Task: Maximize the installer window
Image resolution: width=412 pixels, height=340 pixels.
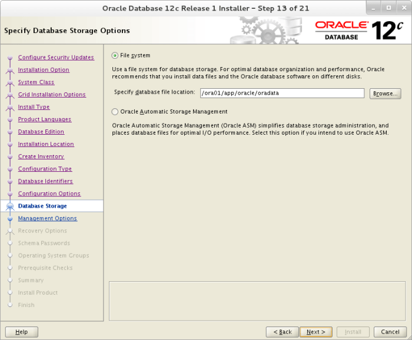Action: pyautogui.click(x=388, y=8)
